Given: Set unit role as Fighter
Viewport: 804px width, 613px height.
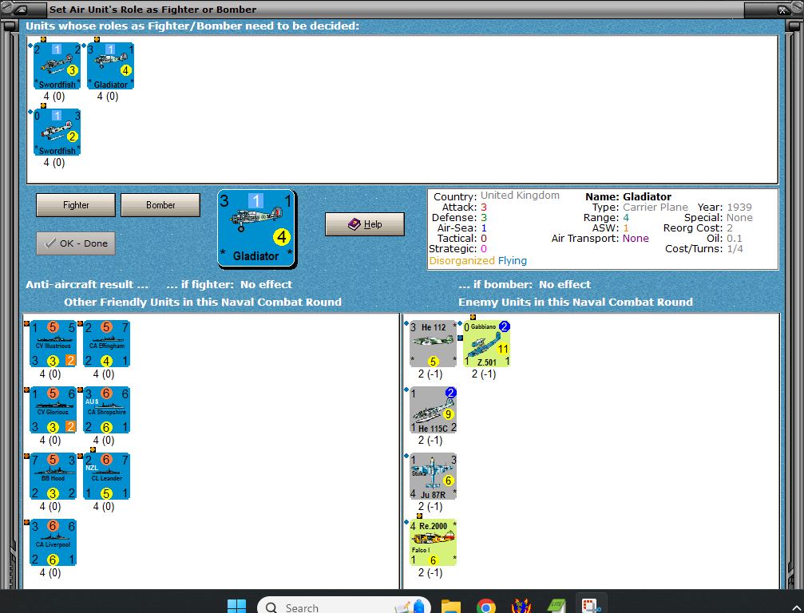Looking at the screenshot, I should coord(76,205).
